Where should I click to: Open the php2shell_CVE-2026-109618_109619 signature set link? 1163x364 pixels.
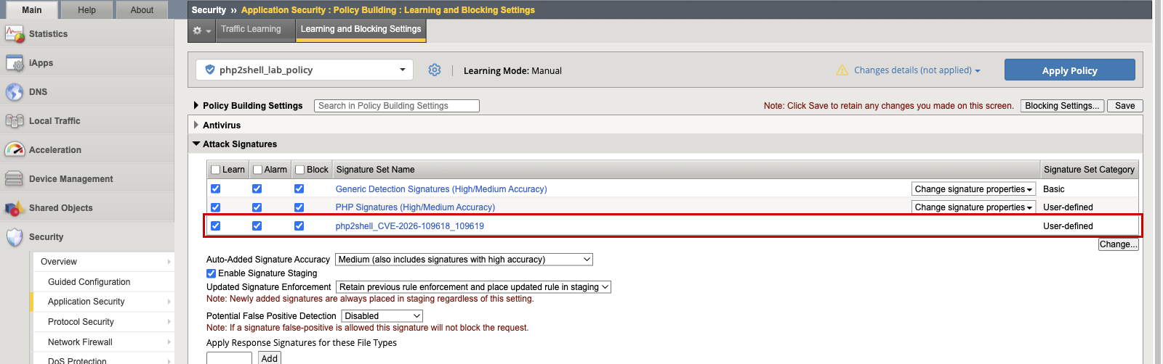pos(410,226)
